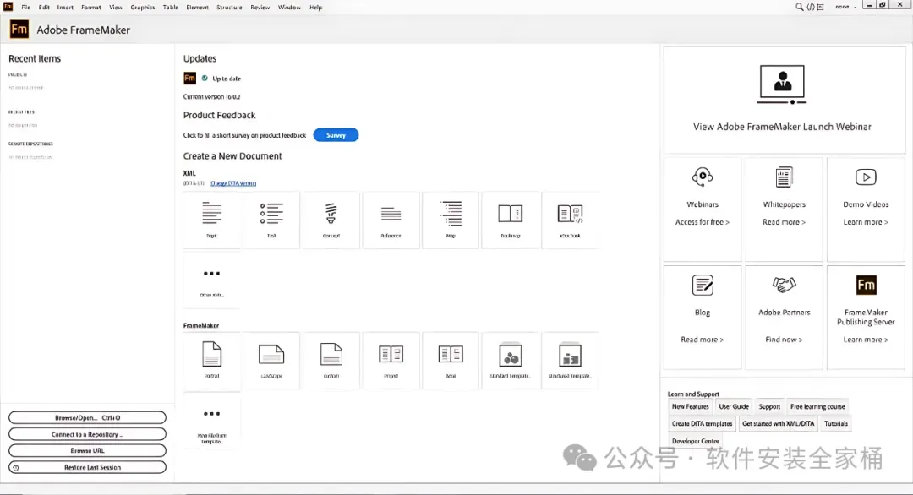Viewport: 913px width, 495px height.
Task: Click the Survey button
Action: tap(336, 135)
